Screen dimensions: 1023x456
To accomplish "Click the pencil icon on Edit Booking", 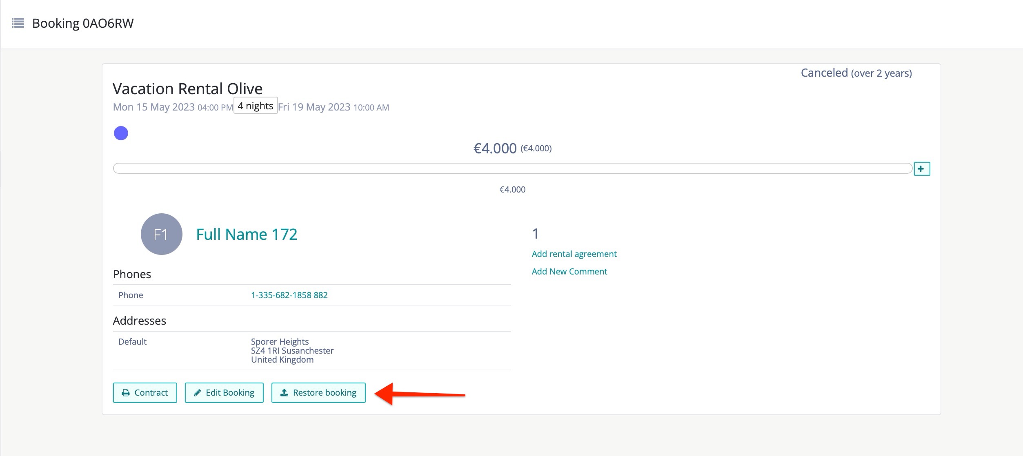I will [198, 392].
